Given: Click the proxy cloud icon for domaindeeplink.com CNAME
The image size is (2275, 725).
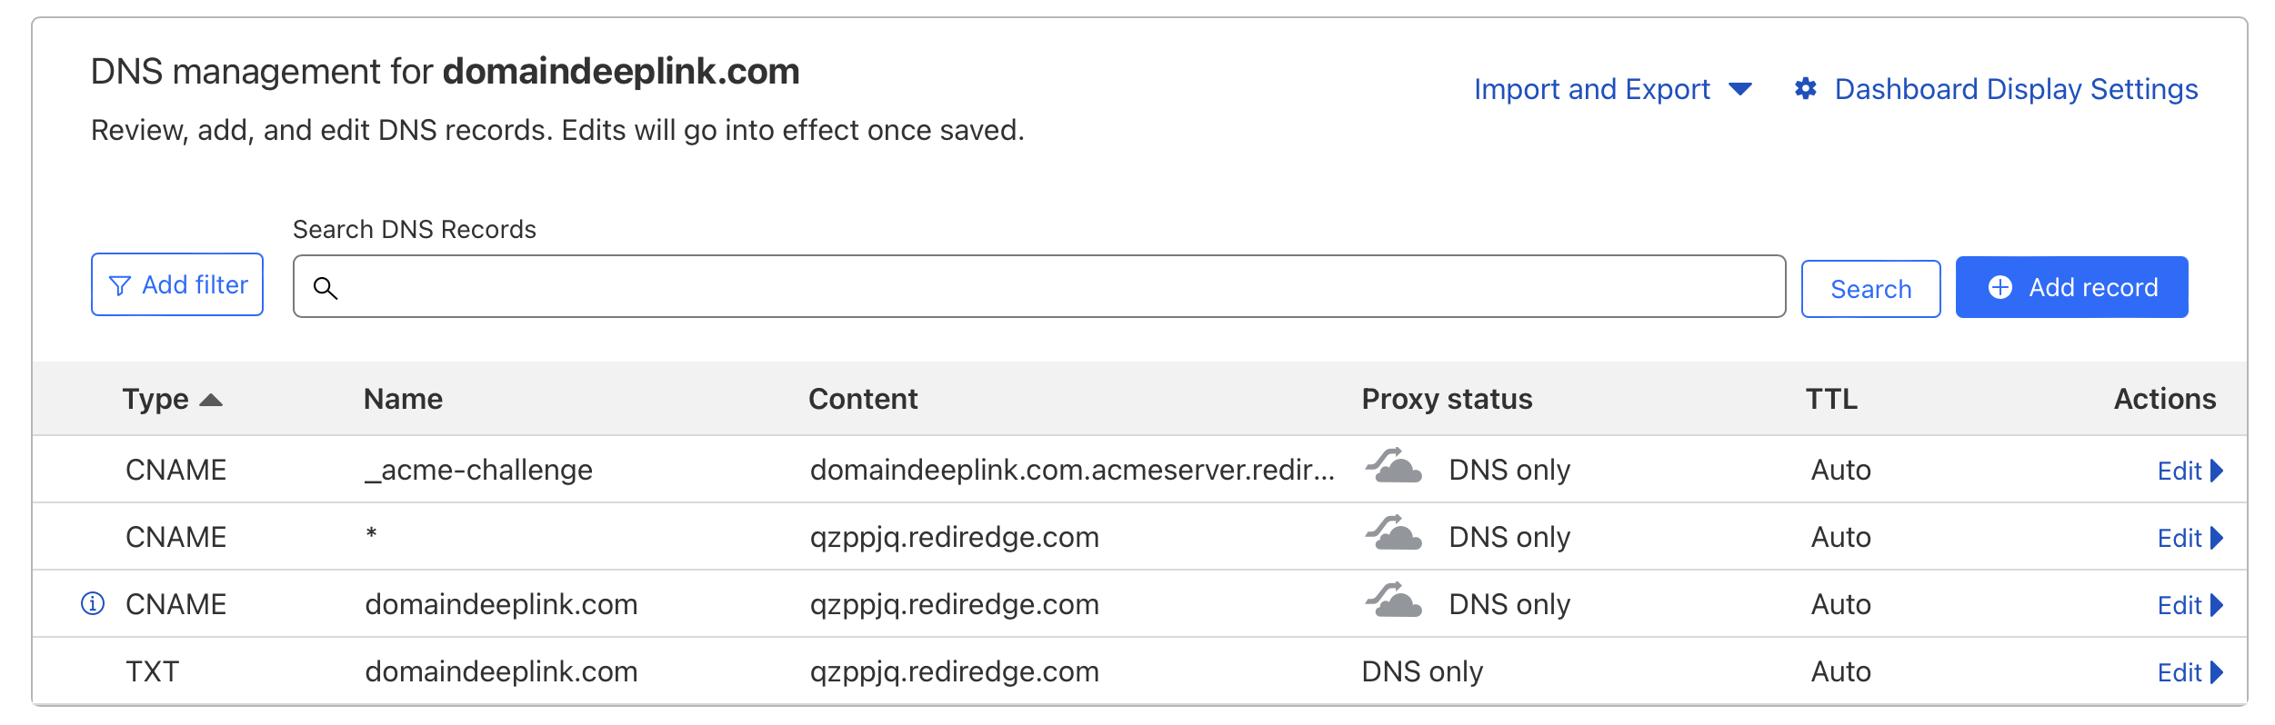Looking at the screenshot, I should pyautogui.click(x=1394, y=601).
